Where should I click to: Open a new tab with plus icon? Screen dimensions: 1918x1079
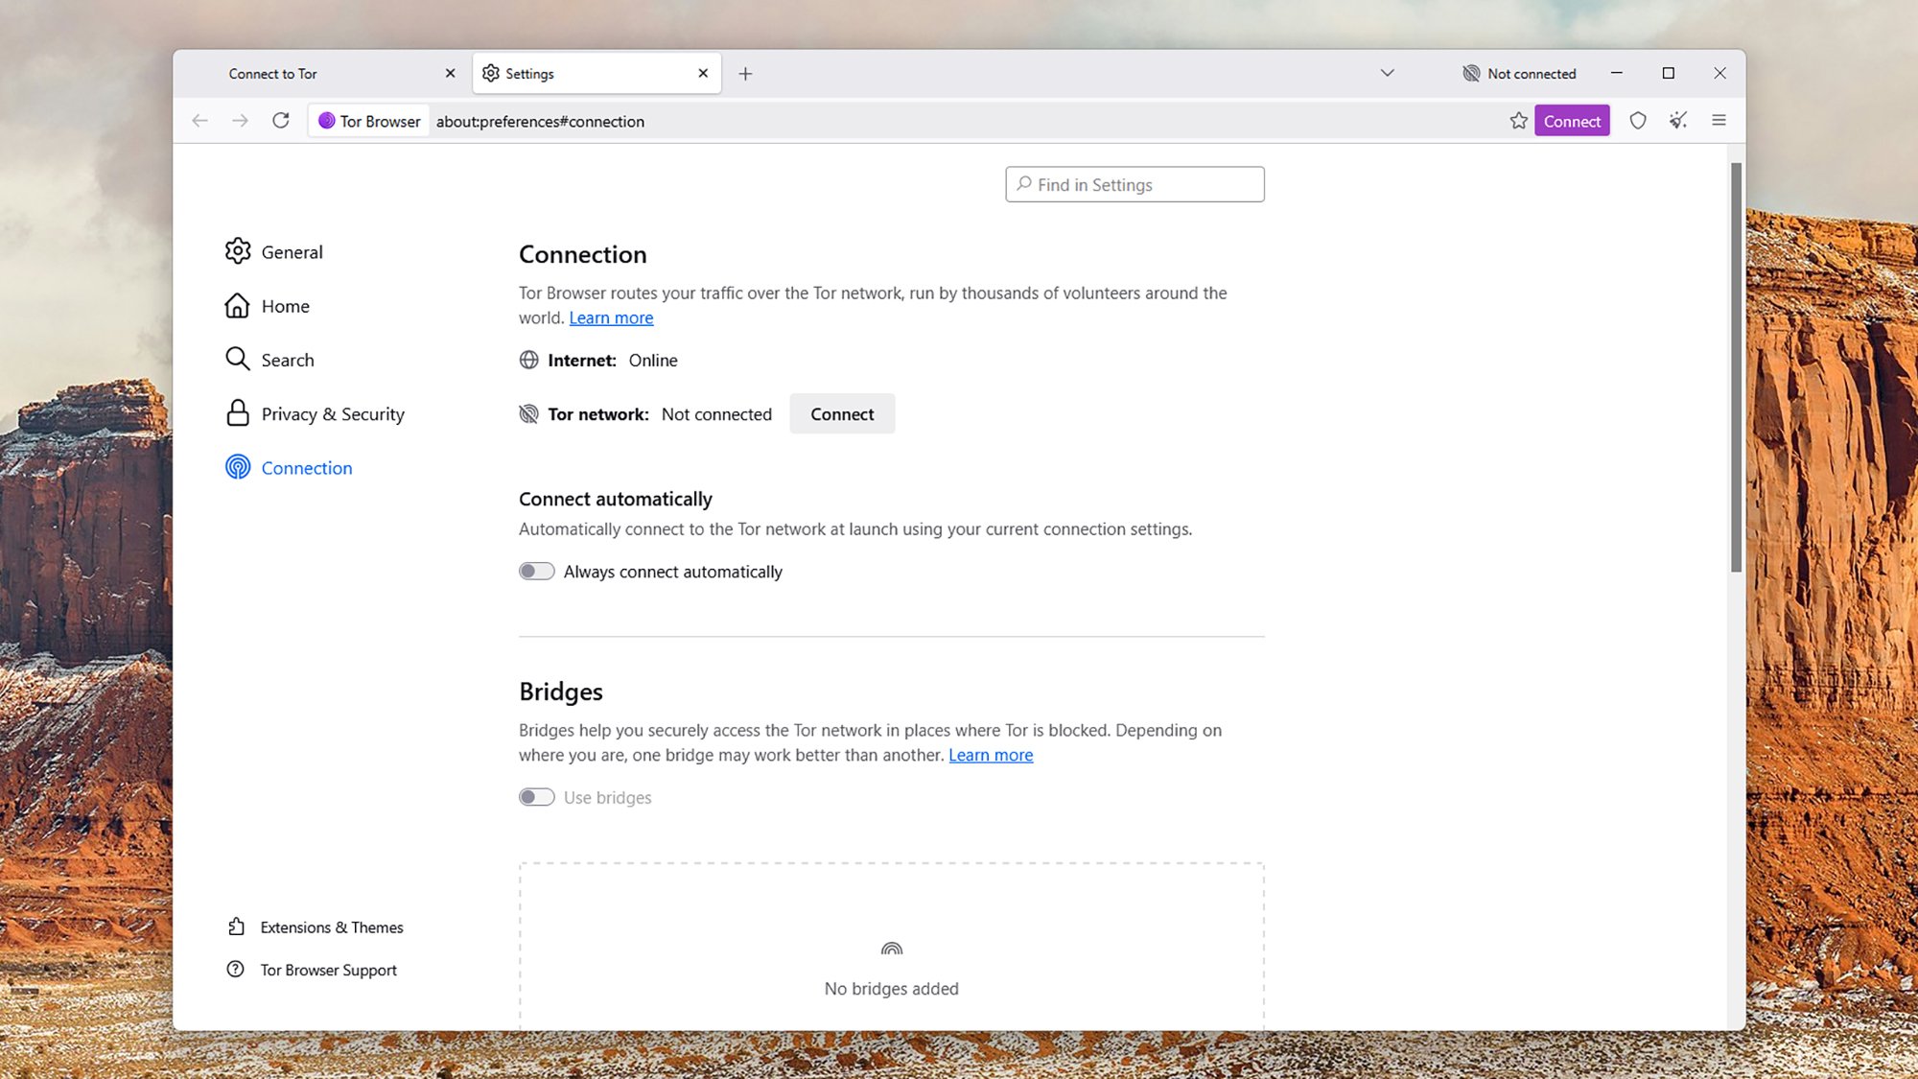pos(745,74)
